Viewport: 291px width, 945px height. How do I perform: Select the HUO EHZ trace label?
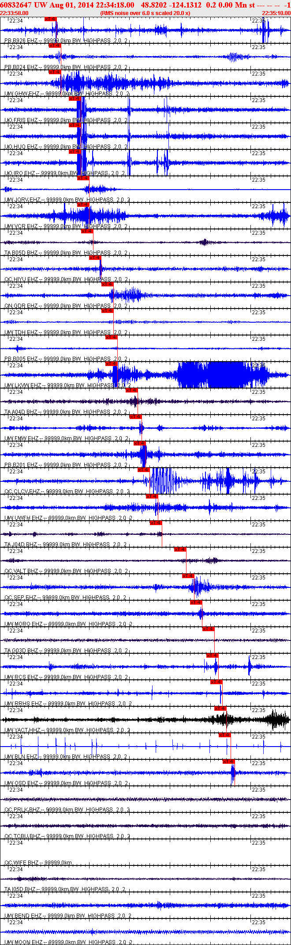(x=66, y=147)
